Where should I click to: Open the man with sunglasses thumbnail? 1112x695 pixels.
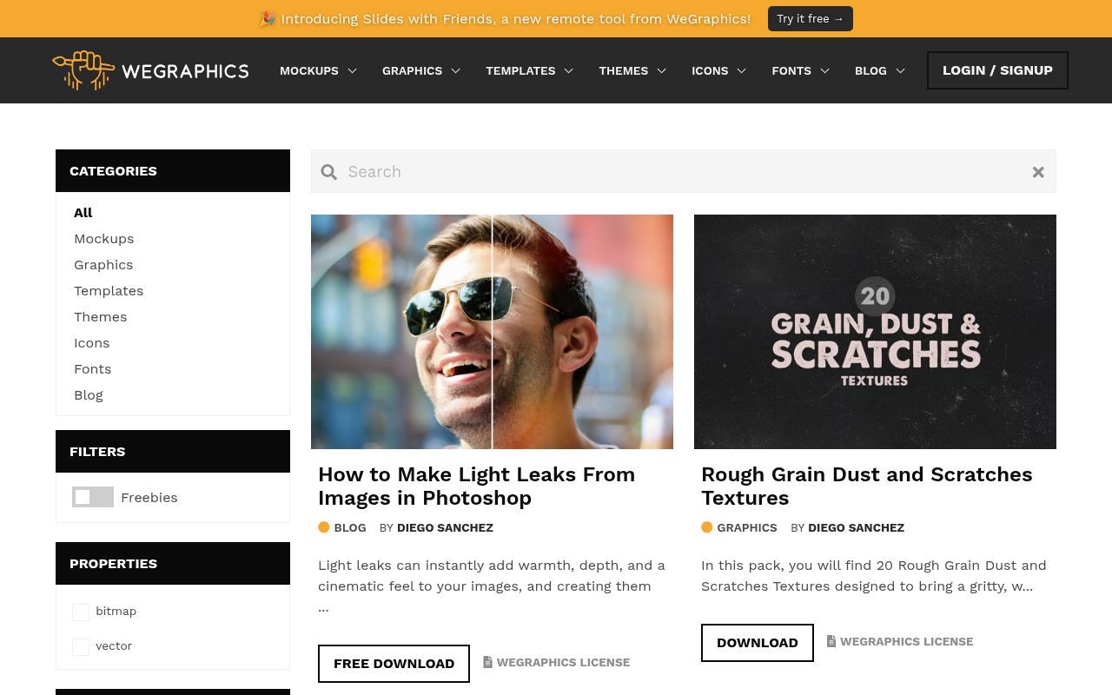coord(492,332)
